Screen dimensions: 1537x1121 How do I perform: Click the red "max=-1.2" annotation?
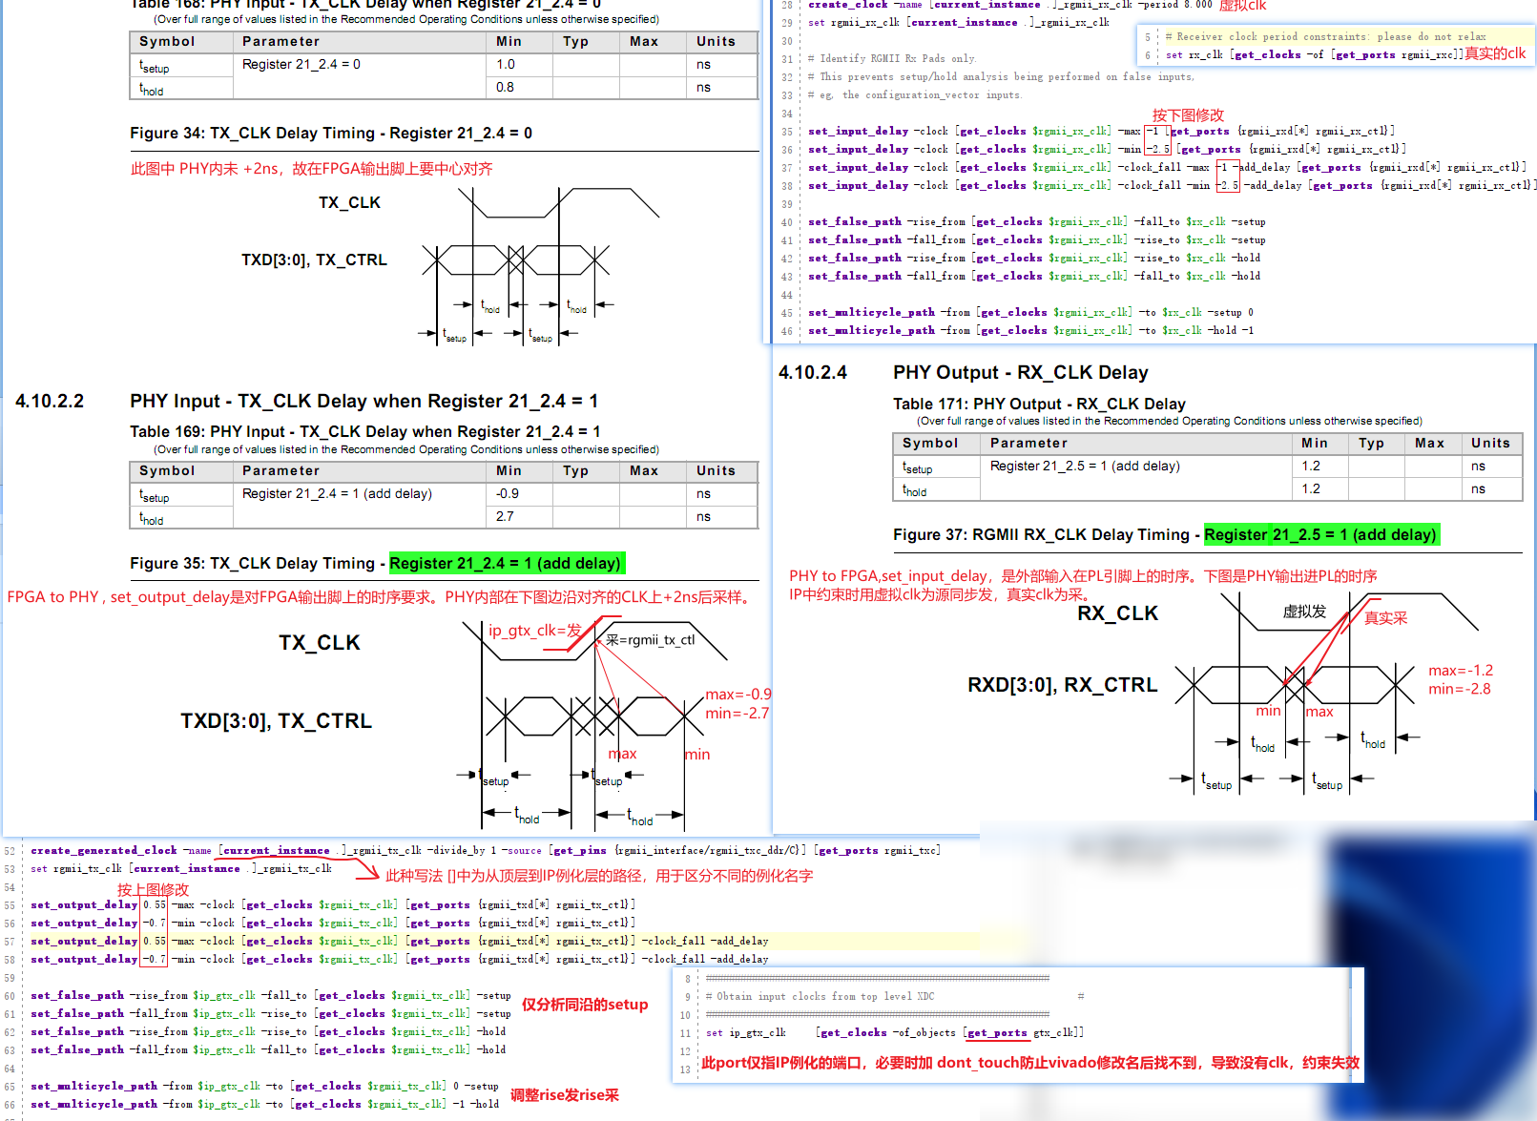click(1460, 671)
